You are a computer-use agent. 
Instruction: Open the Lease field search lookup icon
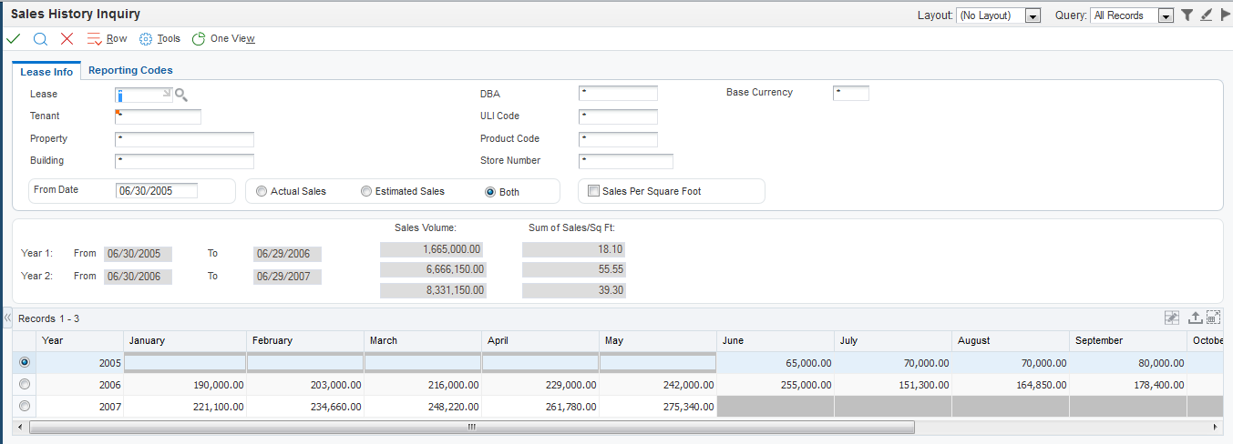[181, 95]
